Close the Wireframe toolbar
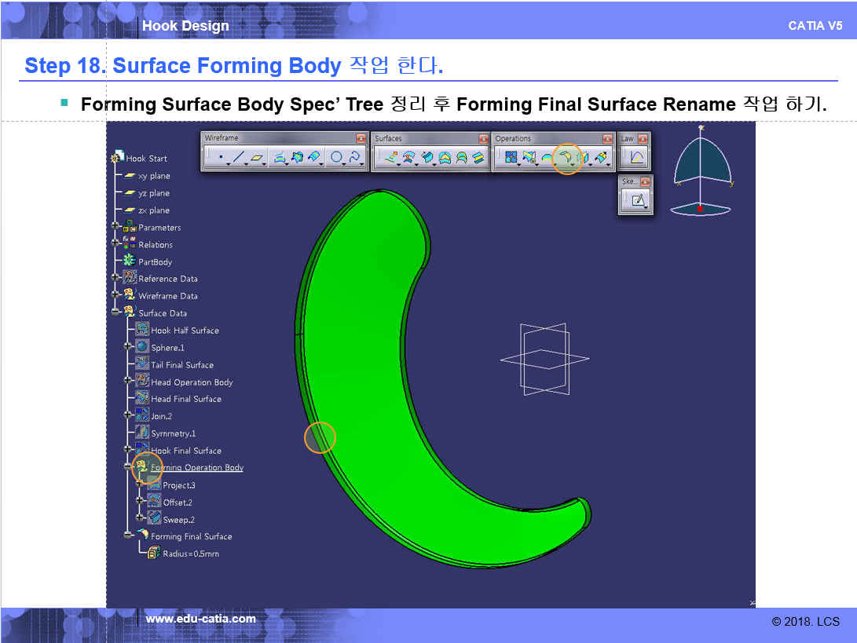The height and width of the screenshot is (643, 857). (x=361, y=139)
